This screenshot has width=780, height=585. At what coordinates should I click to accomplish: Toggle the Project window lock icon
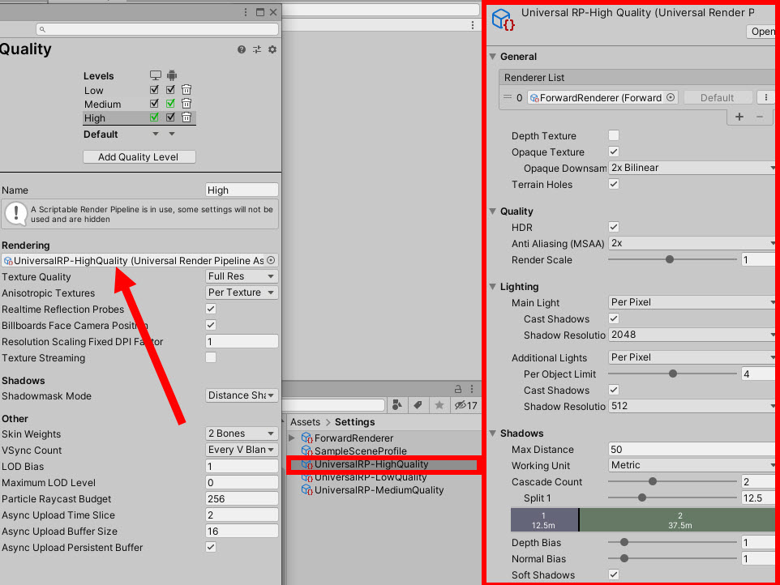(x=457, y=389)
